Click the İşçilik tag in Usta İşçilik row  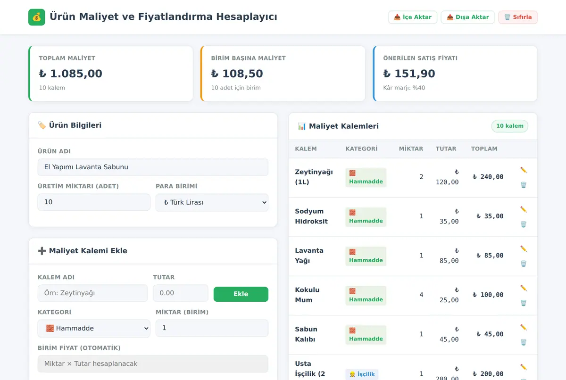(x=362, y=374)
